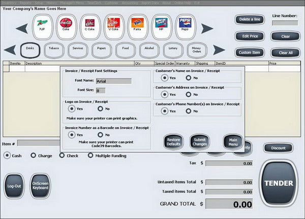The image size is (305, 219).
Task: Select the V Coke item icon
Action: pos(114,27)
